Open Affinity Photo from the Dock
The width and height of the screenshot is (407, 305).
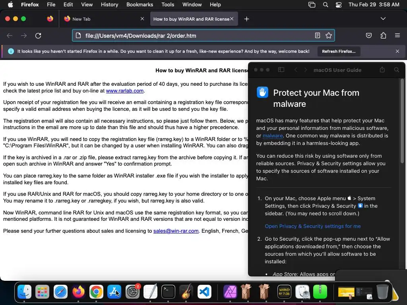point(230,292)
